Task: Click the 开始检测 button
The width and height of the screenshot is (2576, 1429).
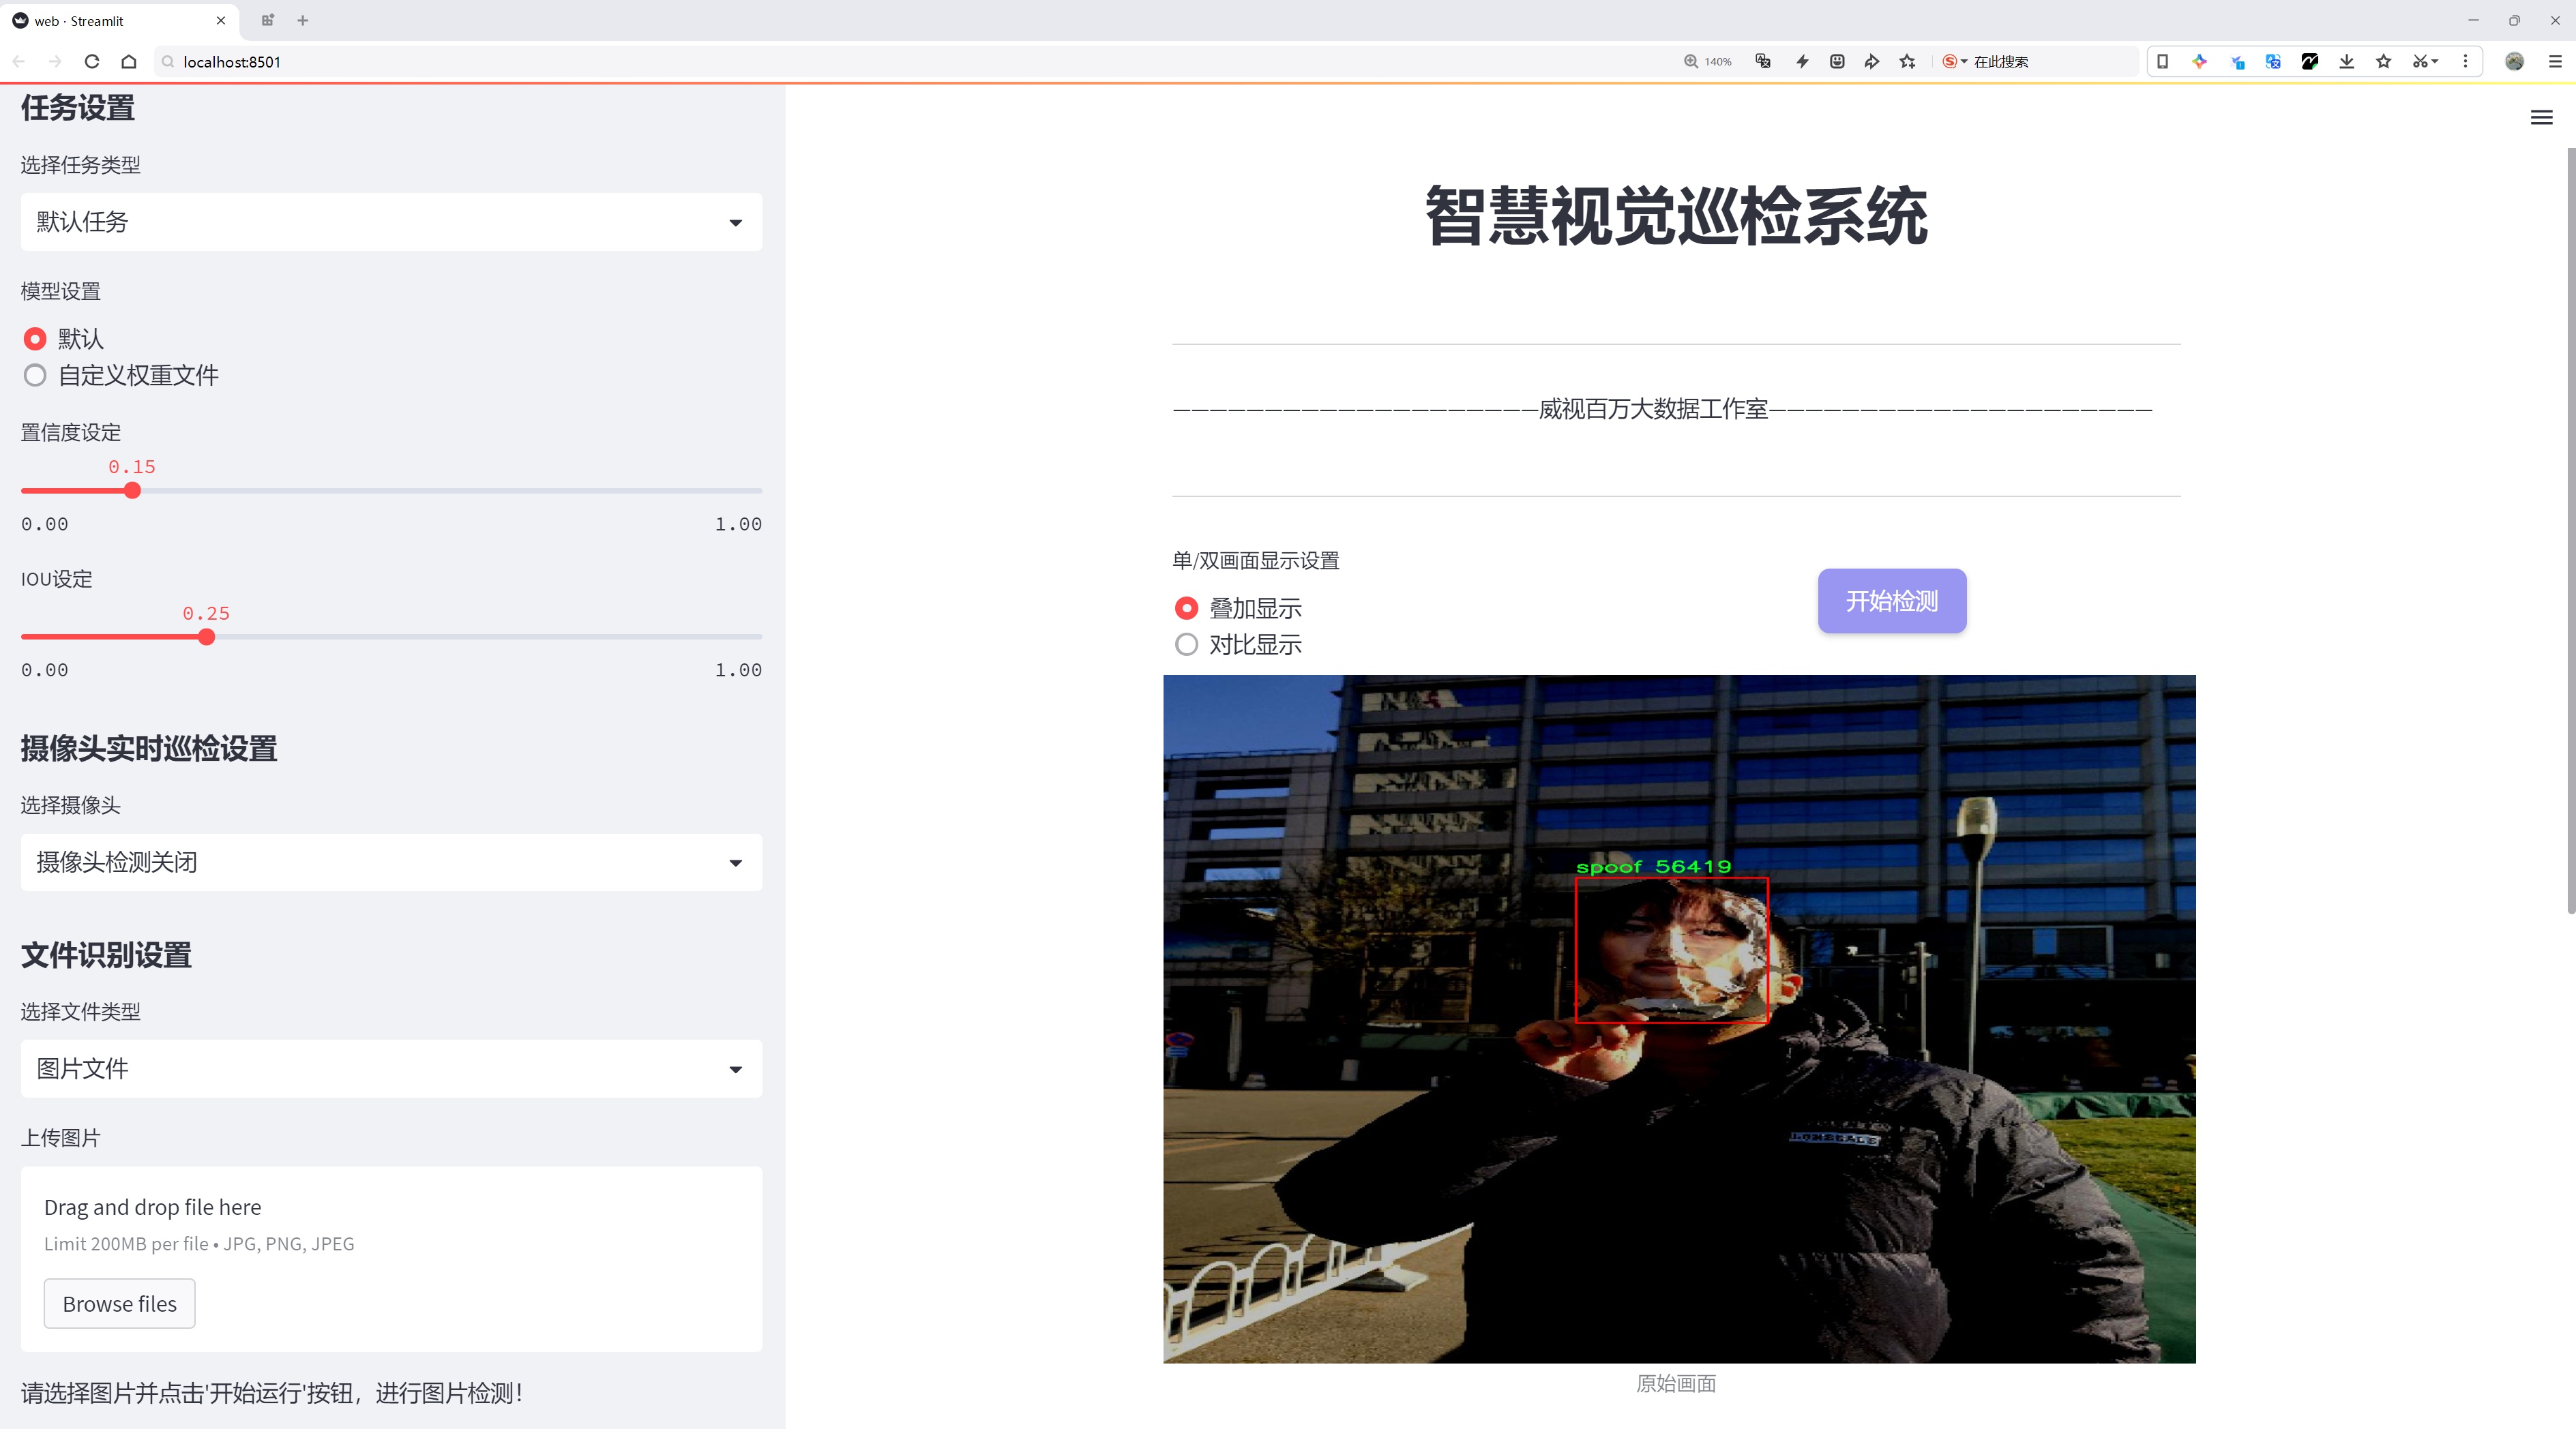Action: [x=1892, y=601]
